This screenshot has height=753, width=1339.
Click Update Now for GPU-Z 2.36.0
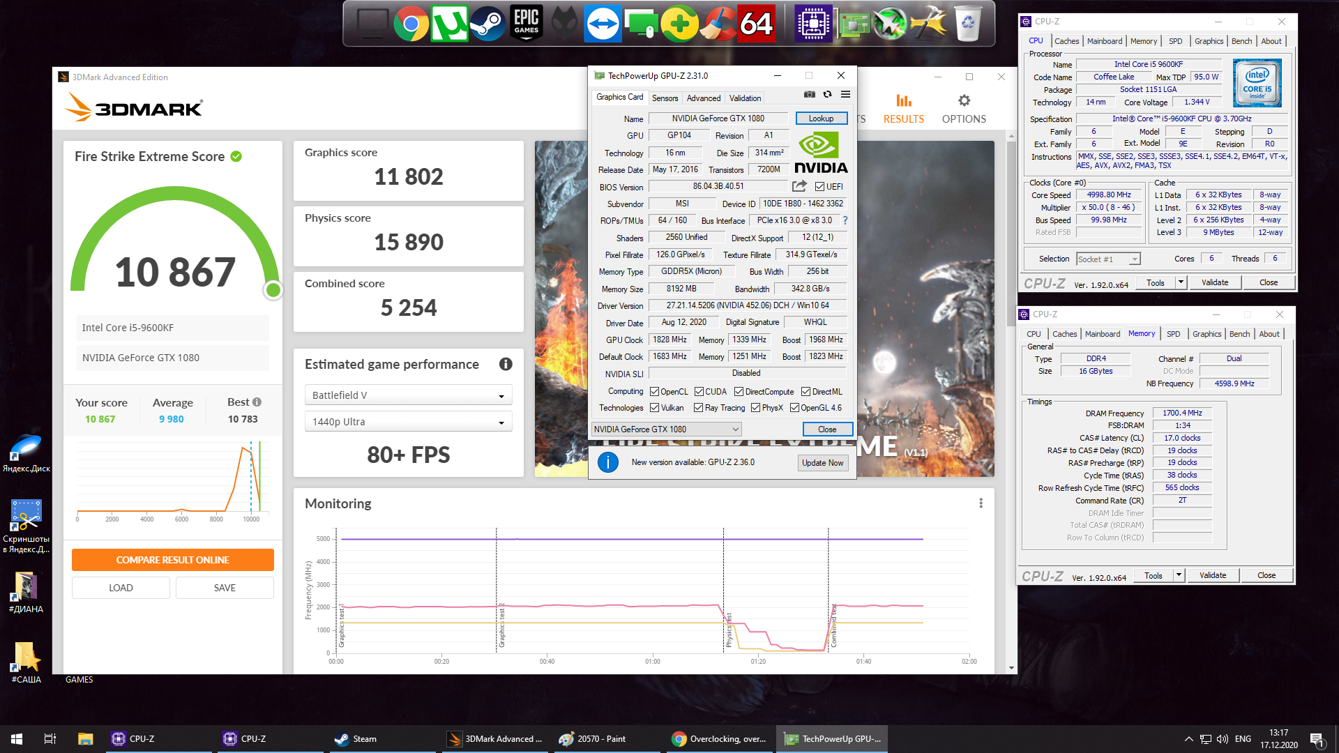click(823, 463)
